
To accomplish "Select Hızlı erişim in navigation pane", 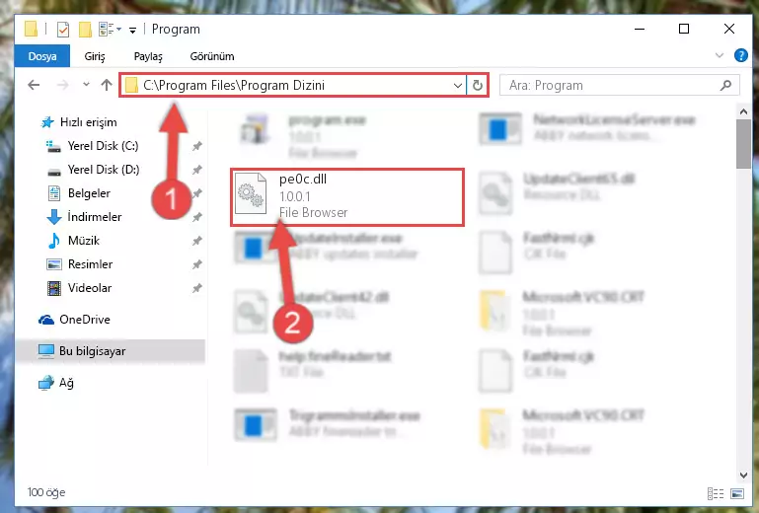I will click(78, 122).
